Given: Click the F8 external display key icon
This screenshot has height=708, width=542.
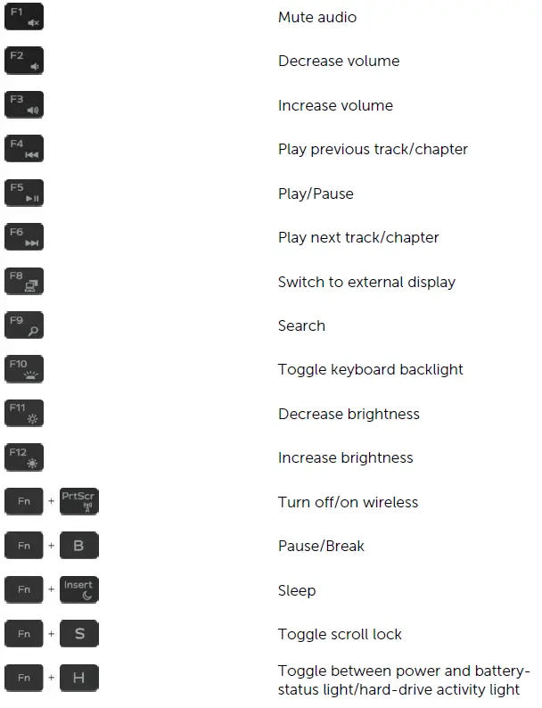Looking at the screenshot, I should (24, 282).
